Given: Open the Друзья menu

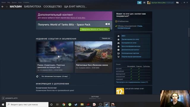Looking at the screenshot, I should point(14,2).
